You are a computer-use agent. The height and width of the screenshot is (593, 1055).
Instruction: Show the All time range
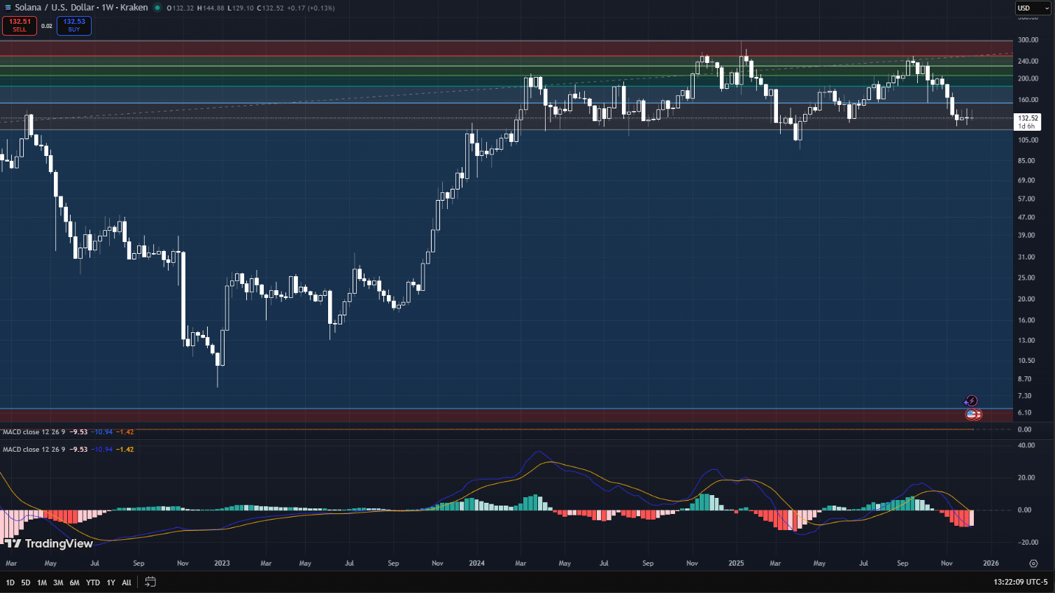click(127, 583)
